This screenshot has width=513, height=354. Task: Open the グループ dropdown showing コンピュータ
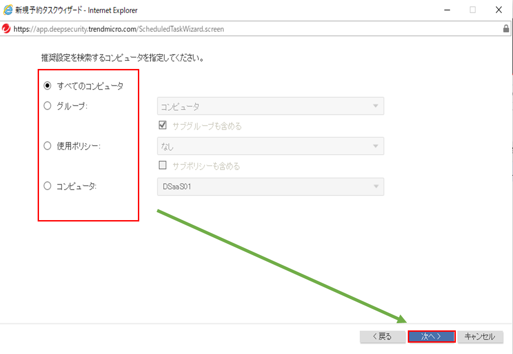point(271,106)
